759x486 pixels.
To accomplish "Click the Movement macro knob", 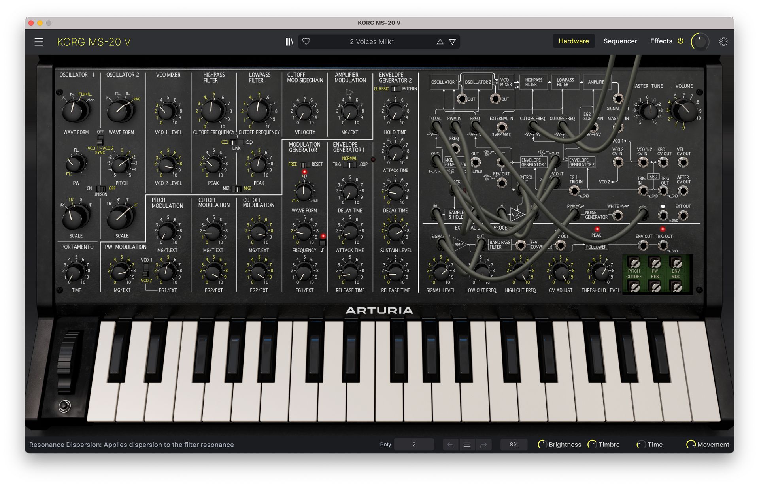I will click(x=691, y=445).
